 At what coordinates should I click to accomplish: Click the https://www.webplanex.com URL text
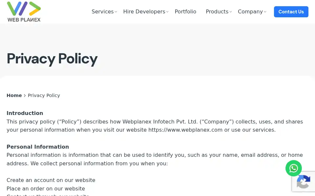[185, 130]
